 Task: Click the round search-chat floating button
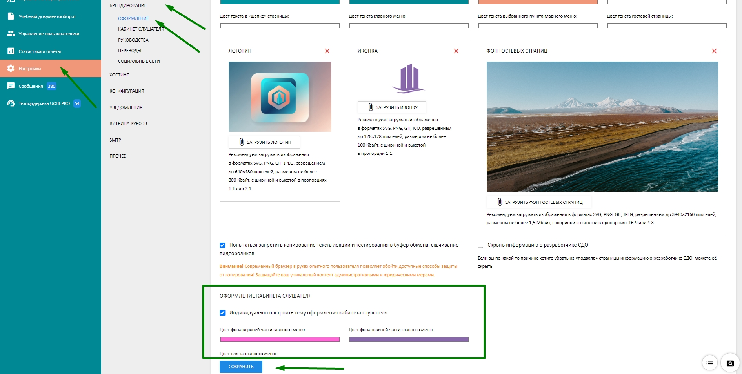pyautogui.click(x=730, y=363)
